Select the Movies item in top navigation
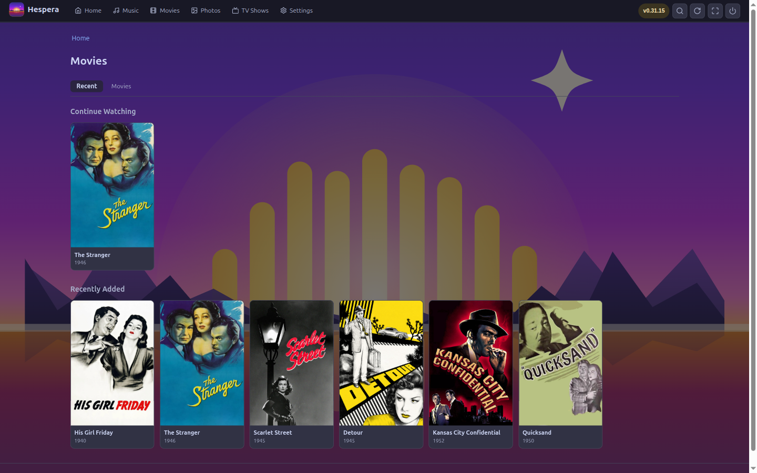Screen dimensions: 757x473 165,11
